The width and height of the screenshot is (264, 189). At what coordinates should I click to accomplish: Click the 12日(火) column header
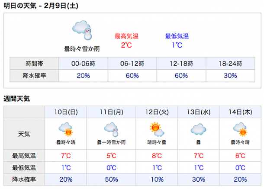pos(156,112)
